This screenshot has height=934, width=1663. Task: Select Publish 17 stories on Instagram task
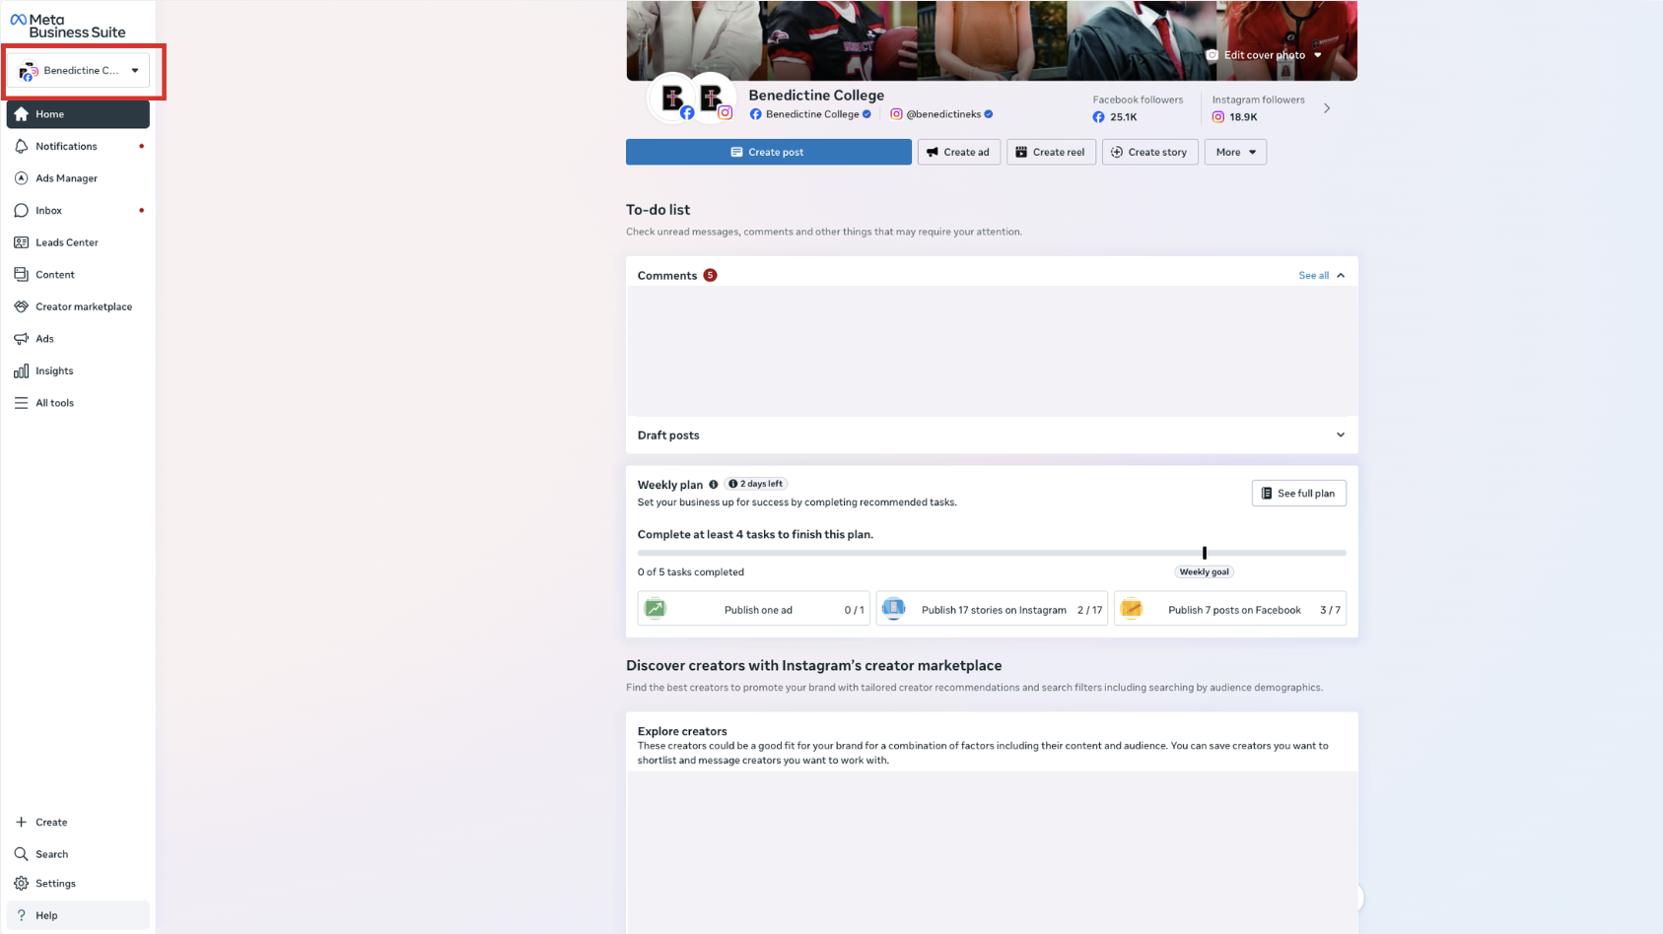click(992, 610)
